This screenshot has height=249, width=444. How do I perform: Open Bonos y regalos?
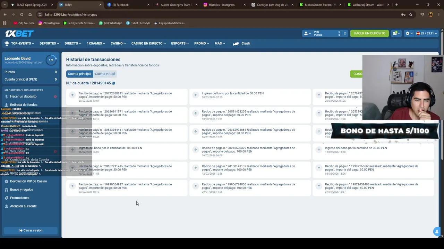pyautogui.click(x=22, y=190)
